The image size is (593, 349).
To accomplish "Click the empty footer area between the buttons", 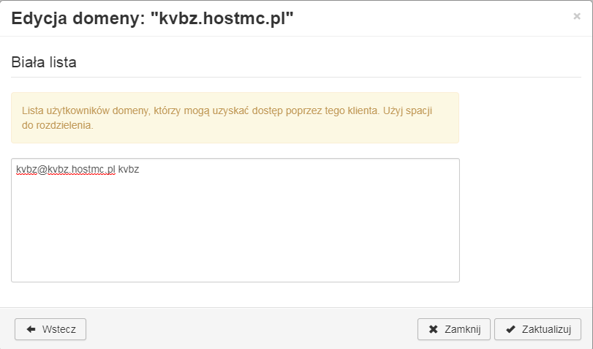I will [249, 329].
